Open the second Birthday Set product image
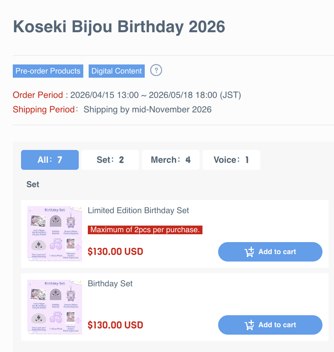This screenshot has height=352, width=334. click(x=54, y=307)
